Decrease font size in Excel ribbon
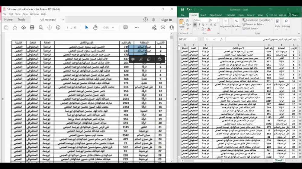This screenshot has width=302, height=169. tap(215, 25)
